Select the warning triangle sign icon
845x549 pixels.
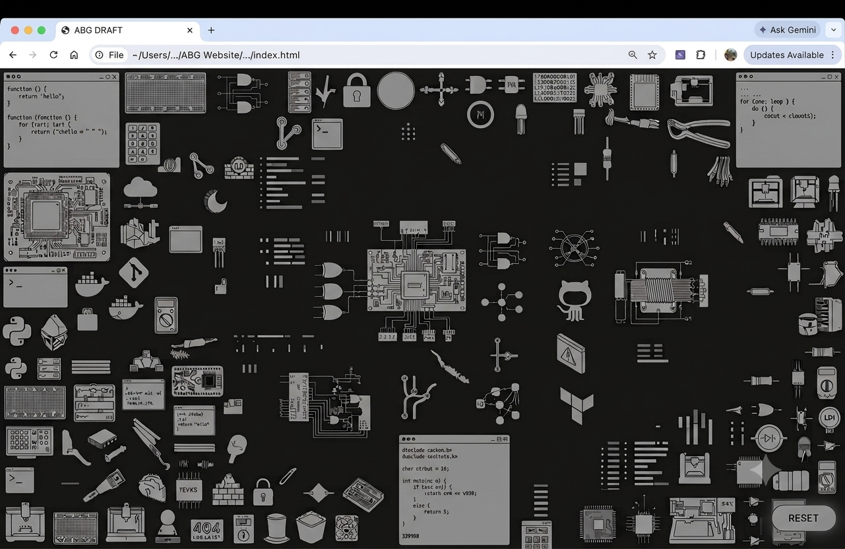pyautogui.click(x=570, y=353)
